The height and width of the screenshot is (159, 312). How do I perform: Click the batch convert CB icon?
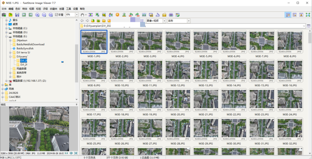[111, 15]
